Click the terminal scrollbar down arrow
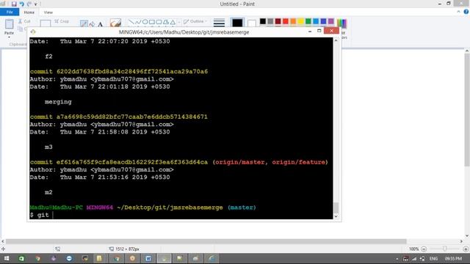 (x=336, y=216)
